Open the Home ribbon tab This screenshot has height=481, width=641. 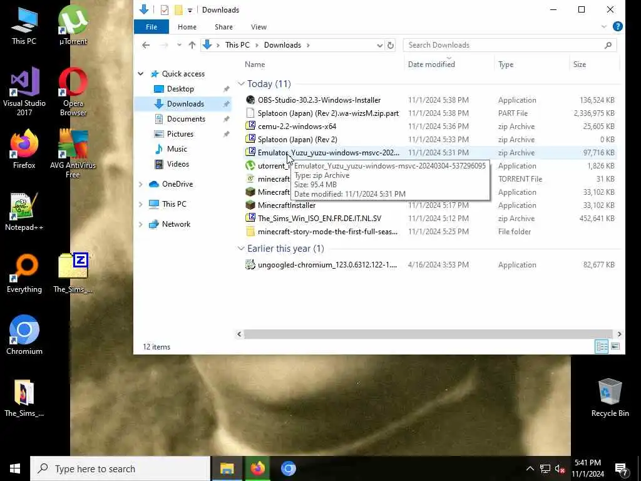[x=187, y=27]
